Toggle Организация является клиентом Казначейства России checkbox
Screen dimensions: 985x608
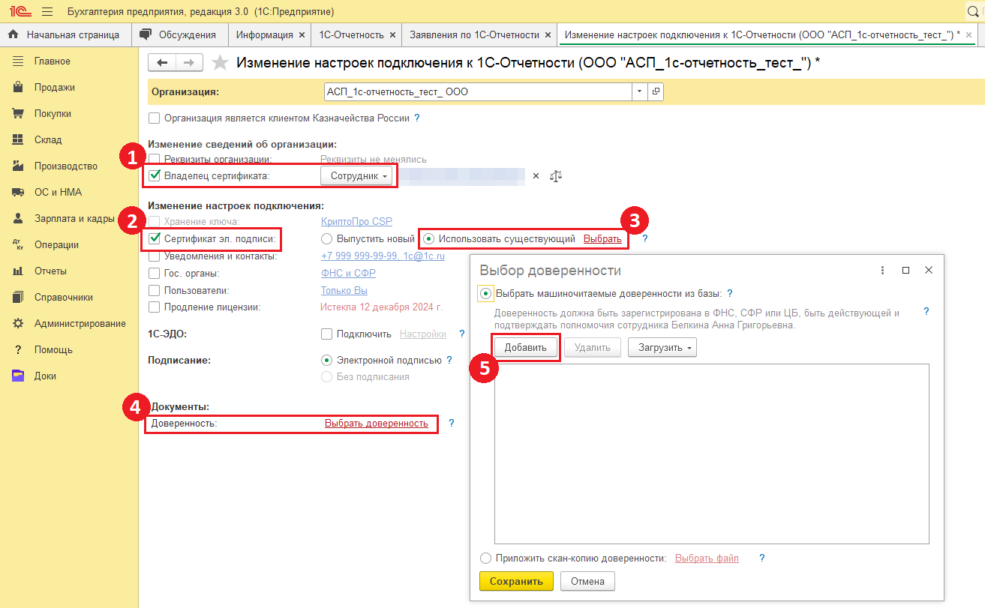coord(155,118)
